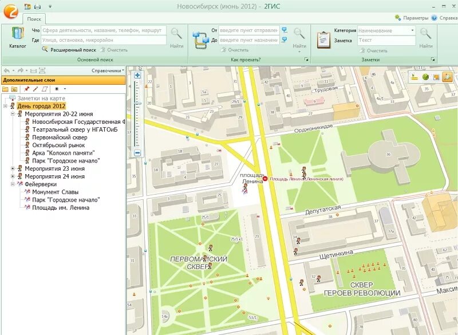Open Расширенный поиск
458x335 pixels.
(69, 50)
